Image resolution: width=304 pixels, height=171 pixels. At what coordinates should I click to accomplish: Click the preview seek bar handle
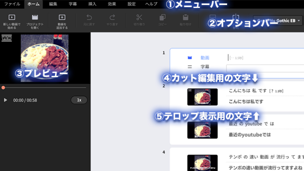coord(3,88)
